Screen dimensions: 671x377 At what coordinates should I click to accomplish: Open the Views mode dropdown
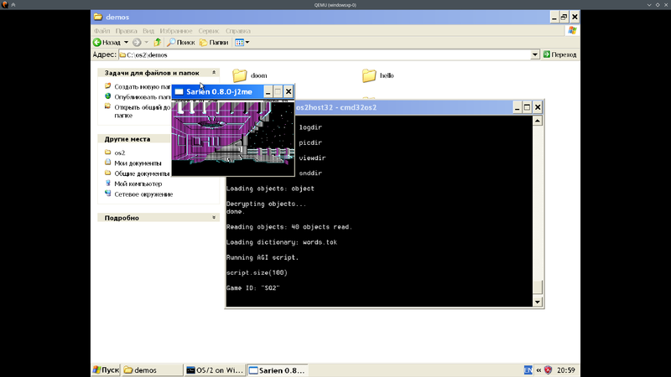[x=242, y=43]
